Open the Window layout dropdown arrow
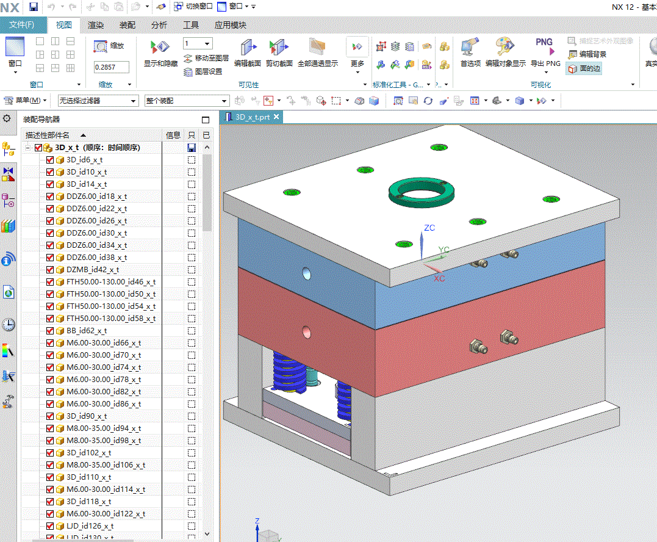 (x=15, y=73)
